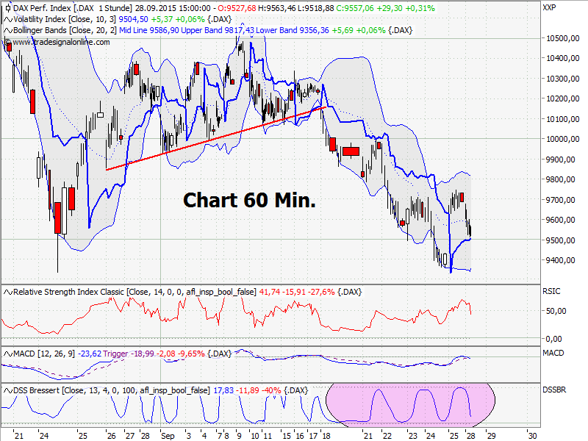This screenshot has height=441, width=588.
Task: Select the RSIC panel label on the right
Action: [551, 291]
